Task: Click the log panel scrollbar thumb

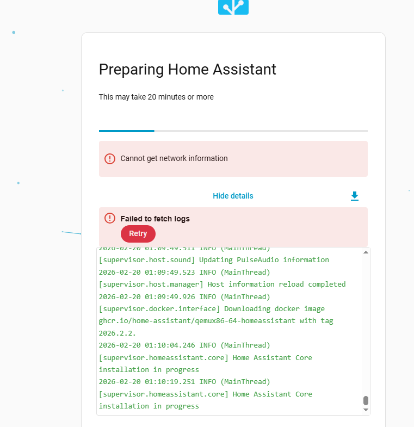Action: point(366,400)
